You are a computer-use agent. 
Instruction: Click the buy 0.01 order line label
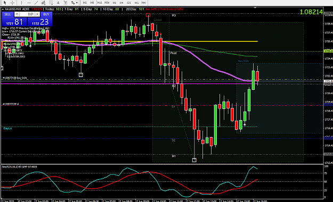[15, 78]
